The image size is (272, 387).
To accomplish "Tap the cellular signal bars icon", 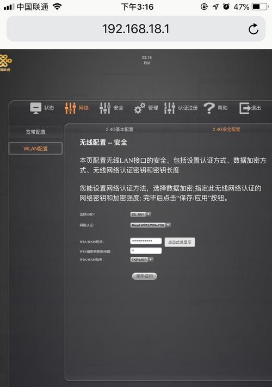I will (9, 7).
